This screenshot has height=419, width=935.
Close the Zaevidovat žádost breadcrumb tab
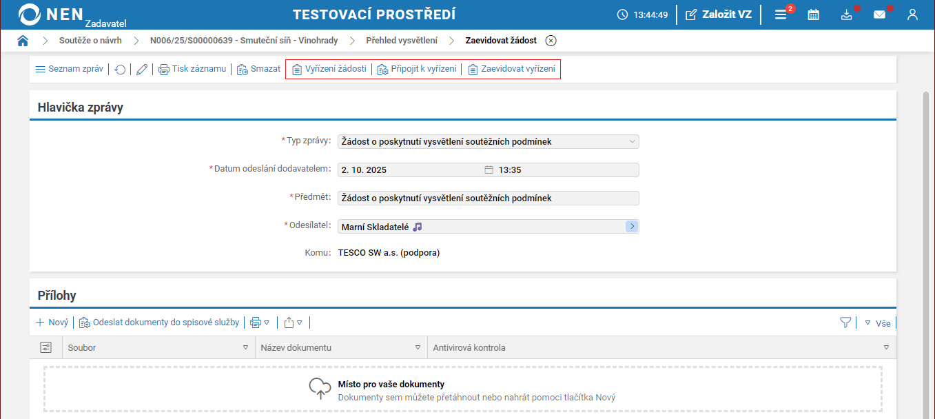(x=551, y=41)
